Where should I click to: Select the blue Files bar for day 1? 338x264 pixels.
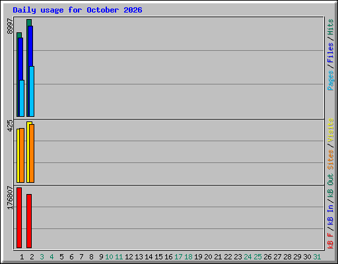pyautogui.click(x=20, y=59)
